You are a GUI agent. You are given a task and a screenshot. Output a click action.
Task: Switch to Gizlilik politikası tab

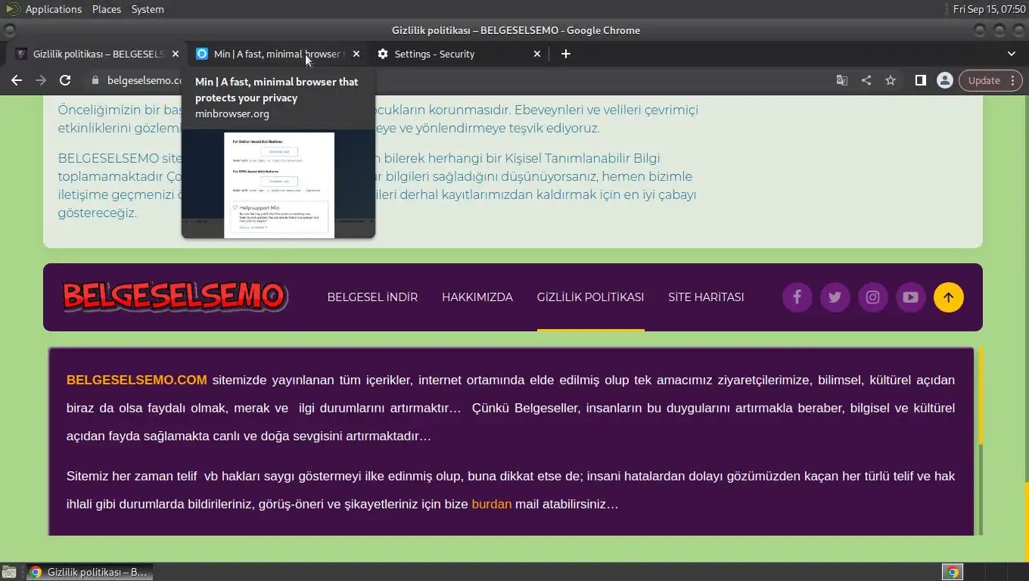(97, 54)
